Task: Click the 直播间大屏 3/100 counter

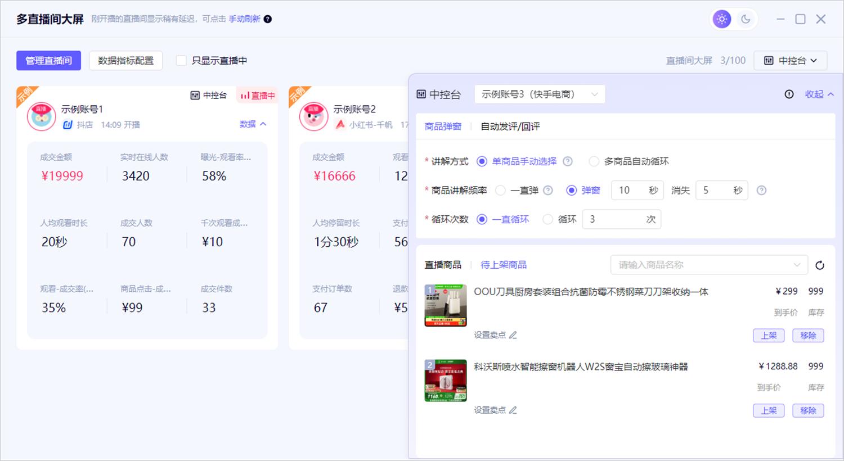Action: pyautogui.click(x=706, y=61)
